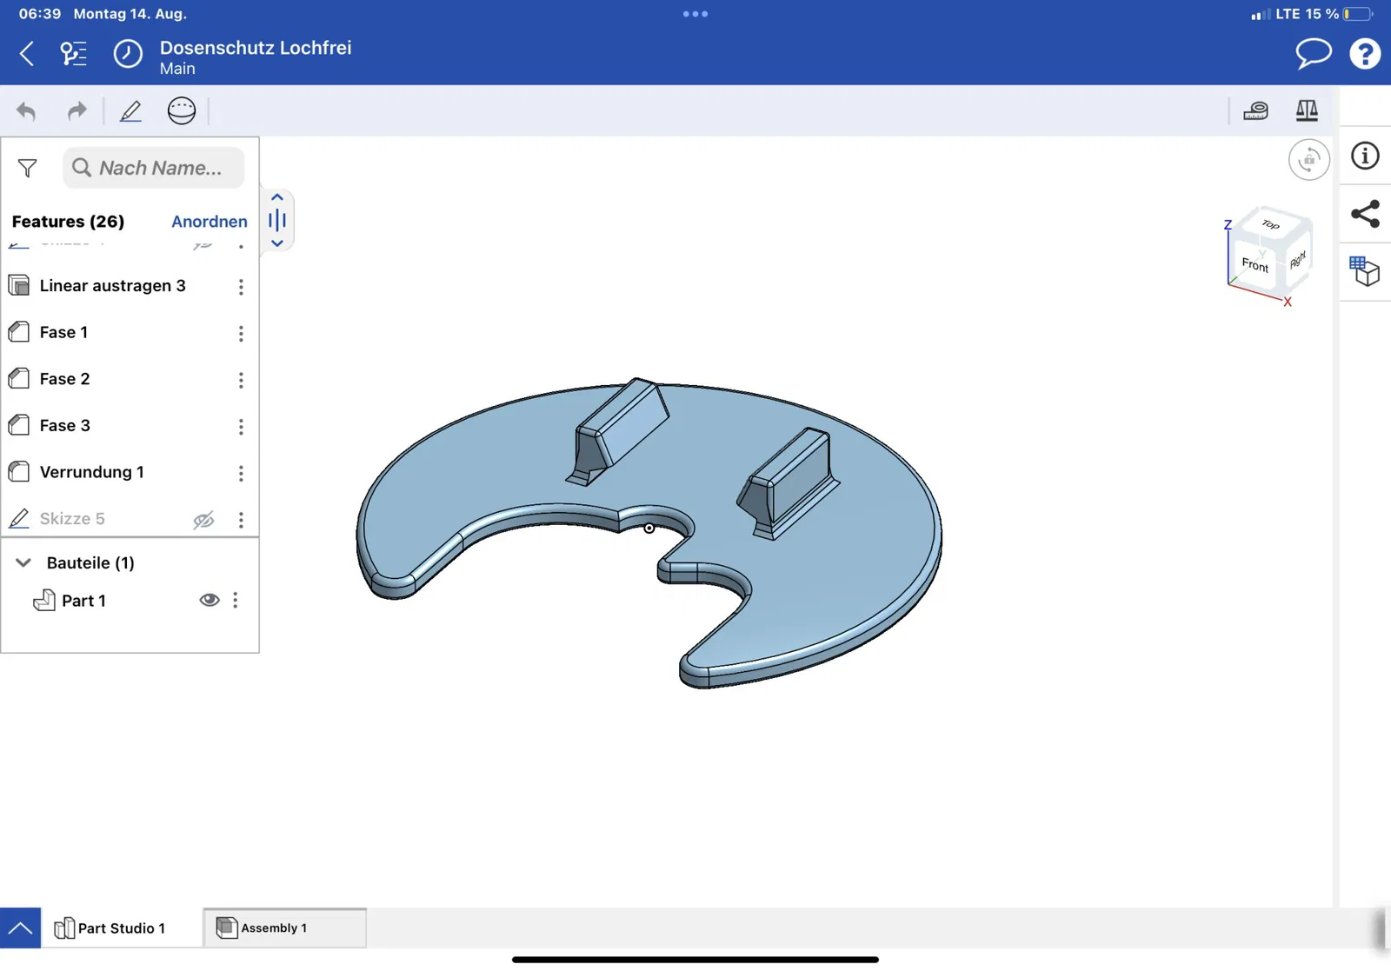Open the share document icon
Image resolution: width=1391 pixels, height=971 pixels.
(x=1365, y=214)
